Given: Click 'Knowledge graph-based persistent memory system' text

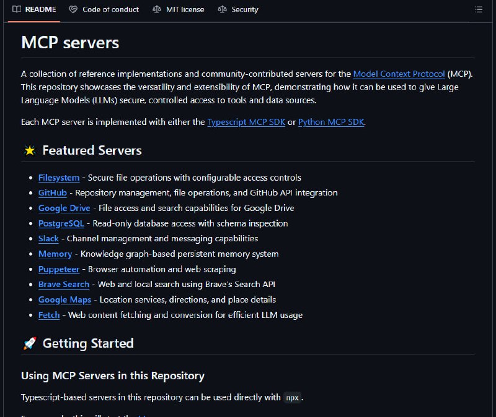Looking at the screenshot, I should click(179, 254).
